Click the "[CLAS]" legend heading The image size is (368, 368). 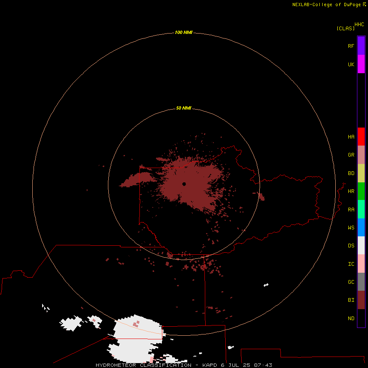tap(346, 28)
